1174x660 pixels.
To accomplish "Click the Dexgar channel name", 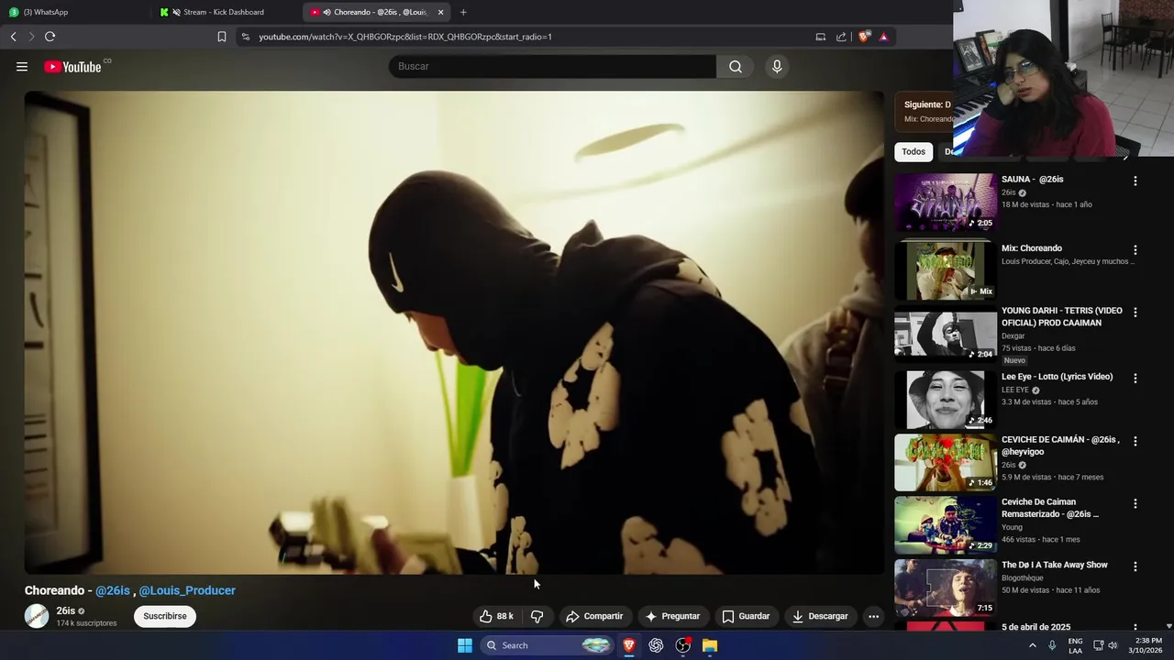I will pos(1013,336).
